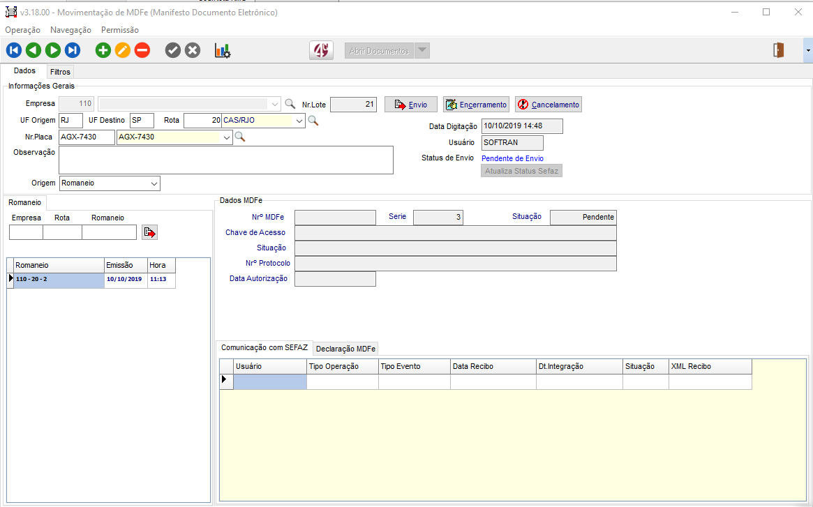Delete record with red minus icon
The image size is (813, 507).
tap(142, 50)
